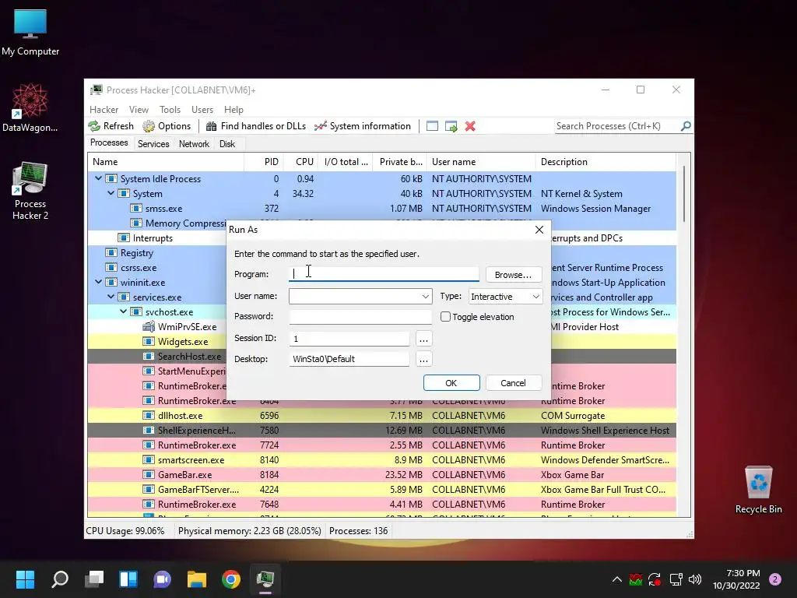Open the View menu
Viewport: 797px width, 598px height.
(x=139, y=110)
